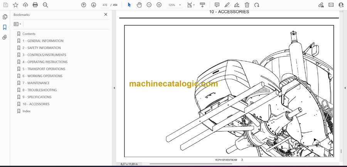Add a sticky note comment
Viewport: 347px width, 167px height.
pos(217,5)
